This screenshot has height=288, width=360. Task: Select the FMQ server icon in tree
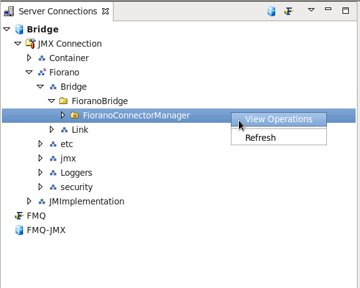[x=19, y=216]
